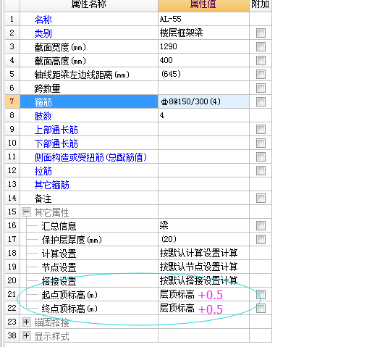Toggle the 附加 checkbox for 终点顶标高(m)
Image resolution: width=372 pixels, height=347 pixels.
[261, 308]
